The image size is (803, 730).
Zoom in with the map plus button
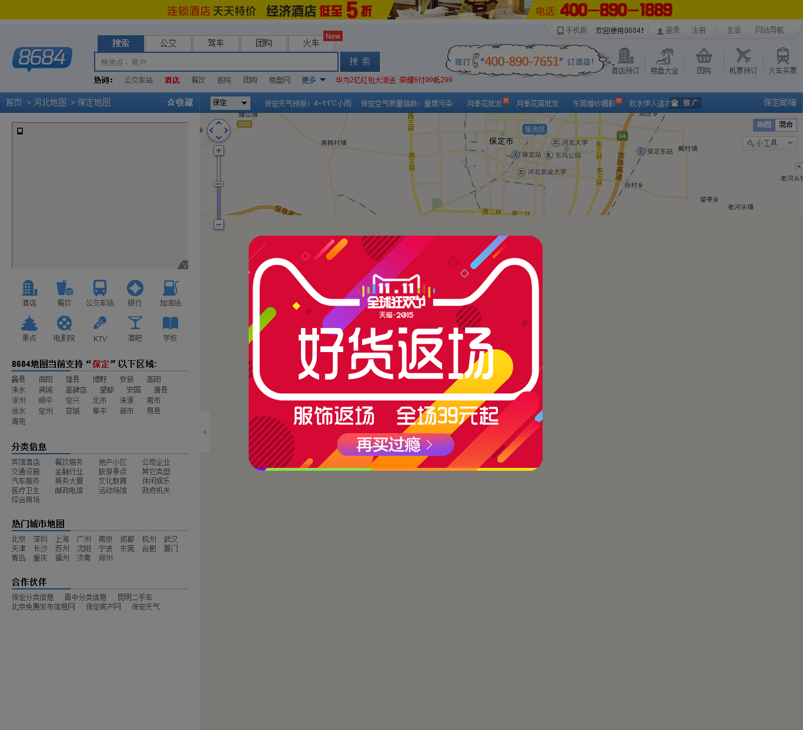coord(219,150)
